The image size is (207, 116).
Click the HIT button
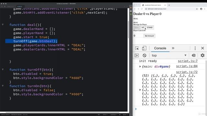tap(143, 27)
